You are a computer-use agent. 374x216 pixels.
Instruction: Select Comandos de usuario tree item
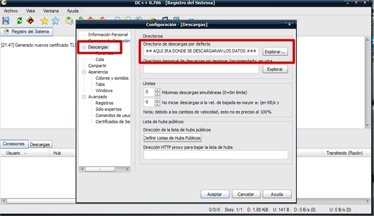113,115
